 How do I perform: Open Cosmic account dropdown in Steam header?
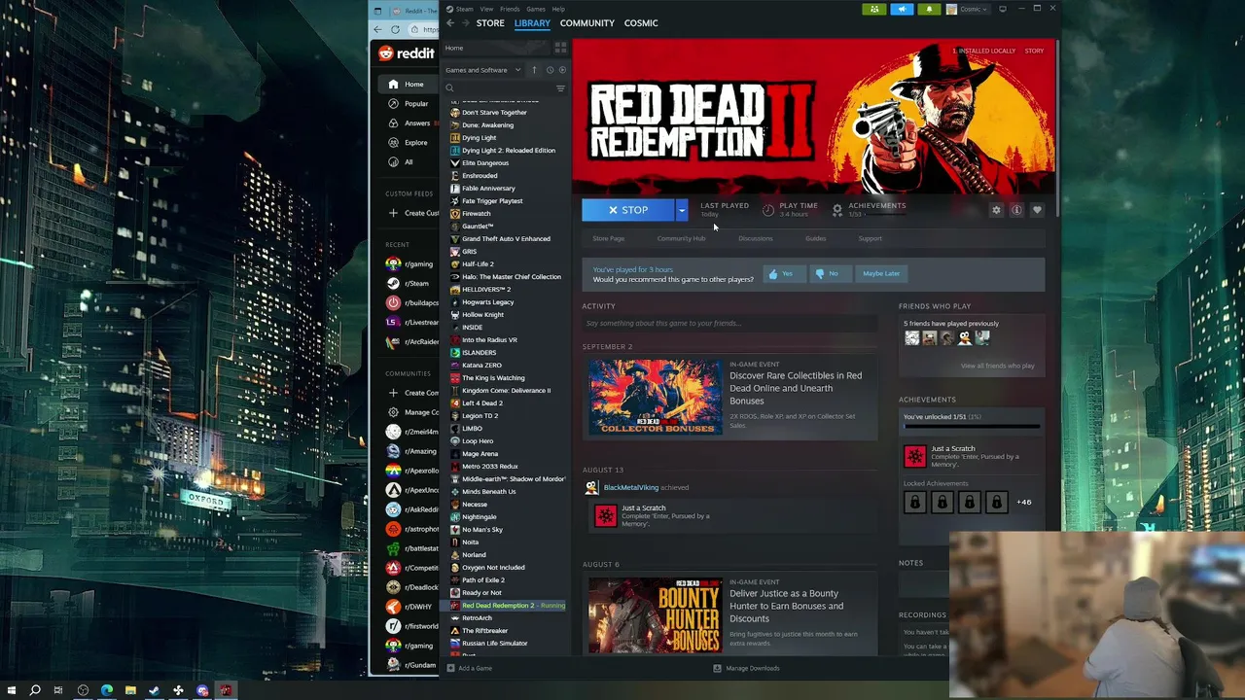970,9
